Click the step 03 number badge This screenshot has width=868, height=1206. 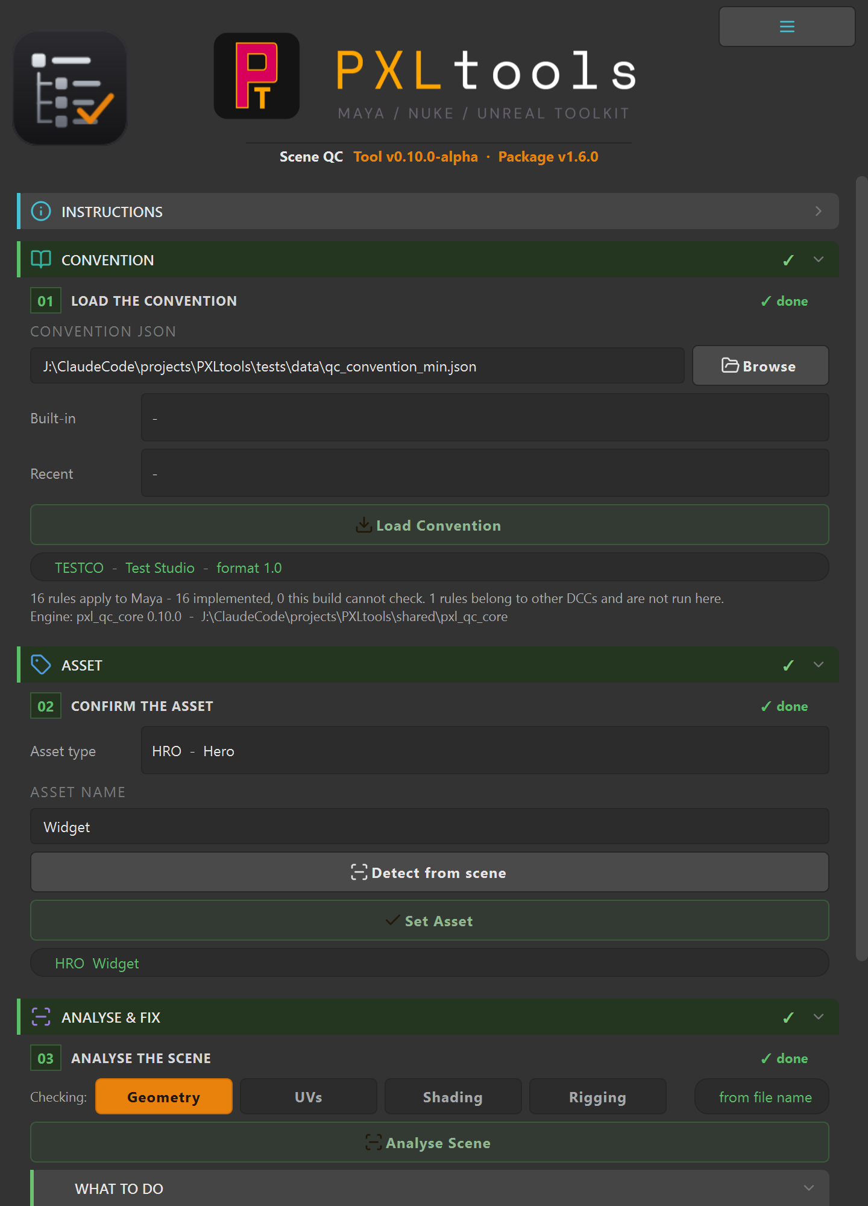[x=46, y=1058]
